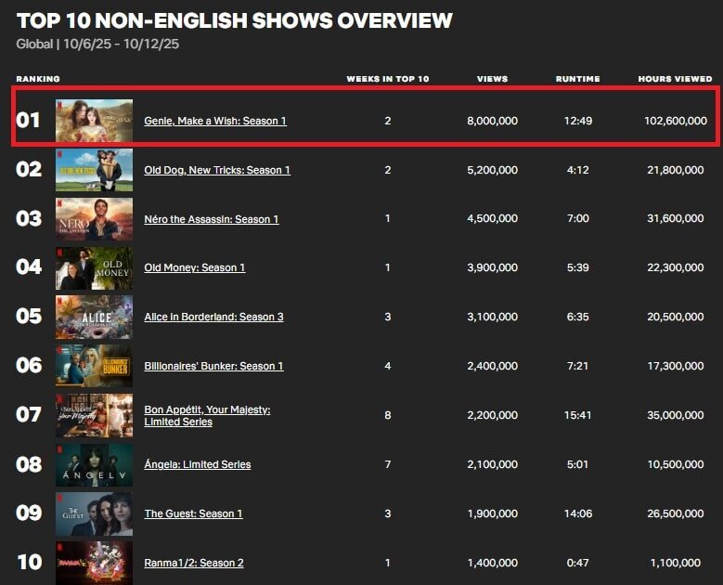Image resolution: width=723 pixels, height=585 pixels.
Task: Open Alice in Borderland: Season 3 link
Action: 214,317
